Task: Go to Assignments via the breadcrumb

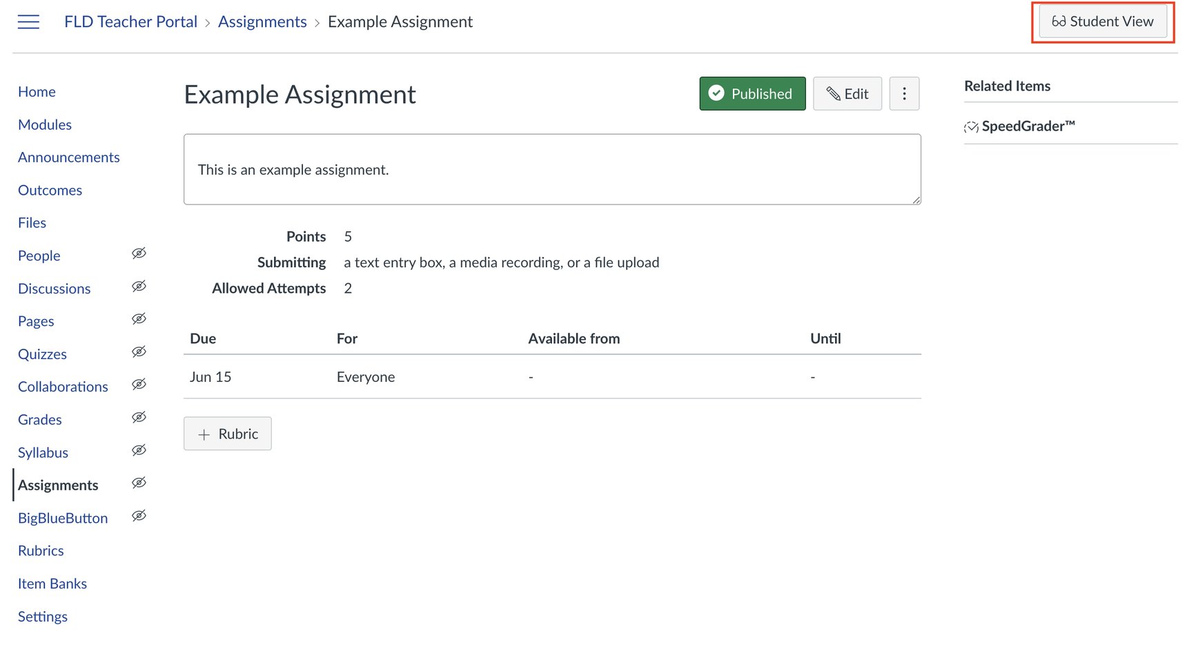Action: (x=262, y=21)
